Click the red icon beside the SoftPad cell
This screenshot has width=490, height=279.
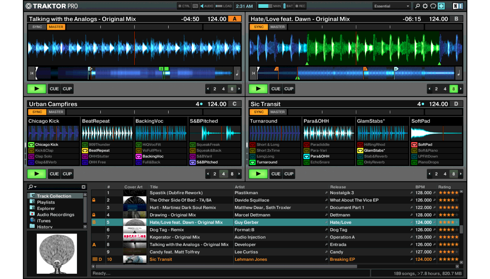(x=414, y=145)
